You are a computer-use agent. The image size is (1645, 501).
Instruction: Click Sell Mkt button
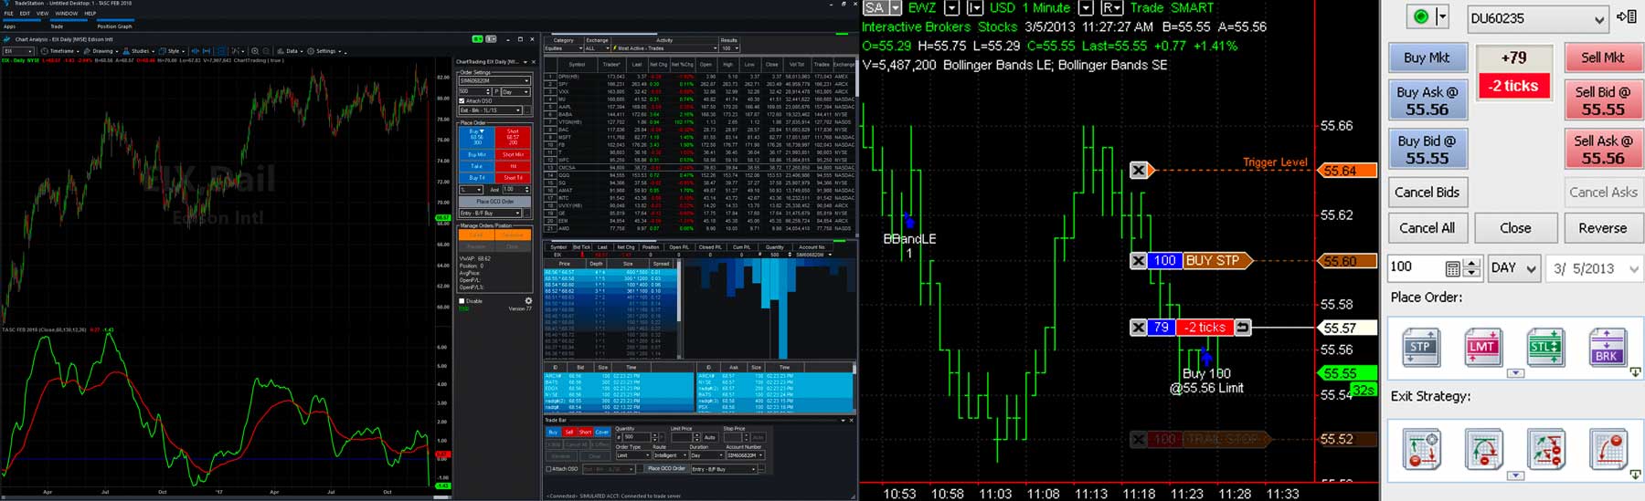pos(1603,57)
